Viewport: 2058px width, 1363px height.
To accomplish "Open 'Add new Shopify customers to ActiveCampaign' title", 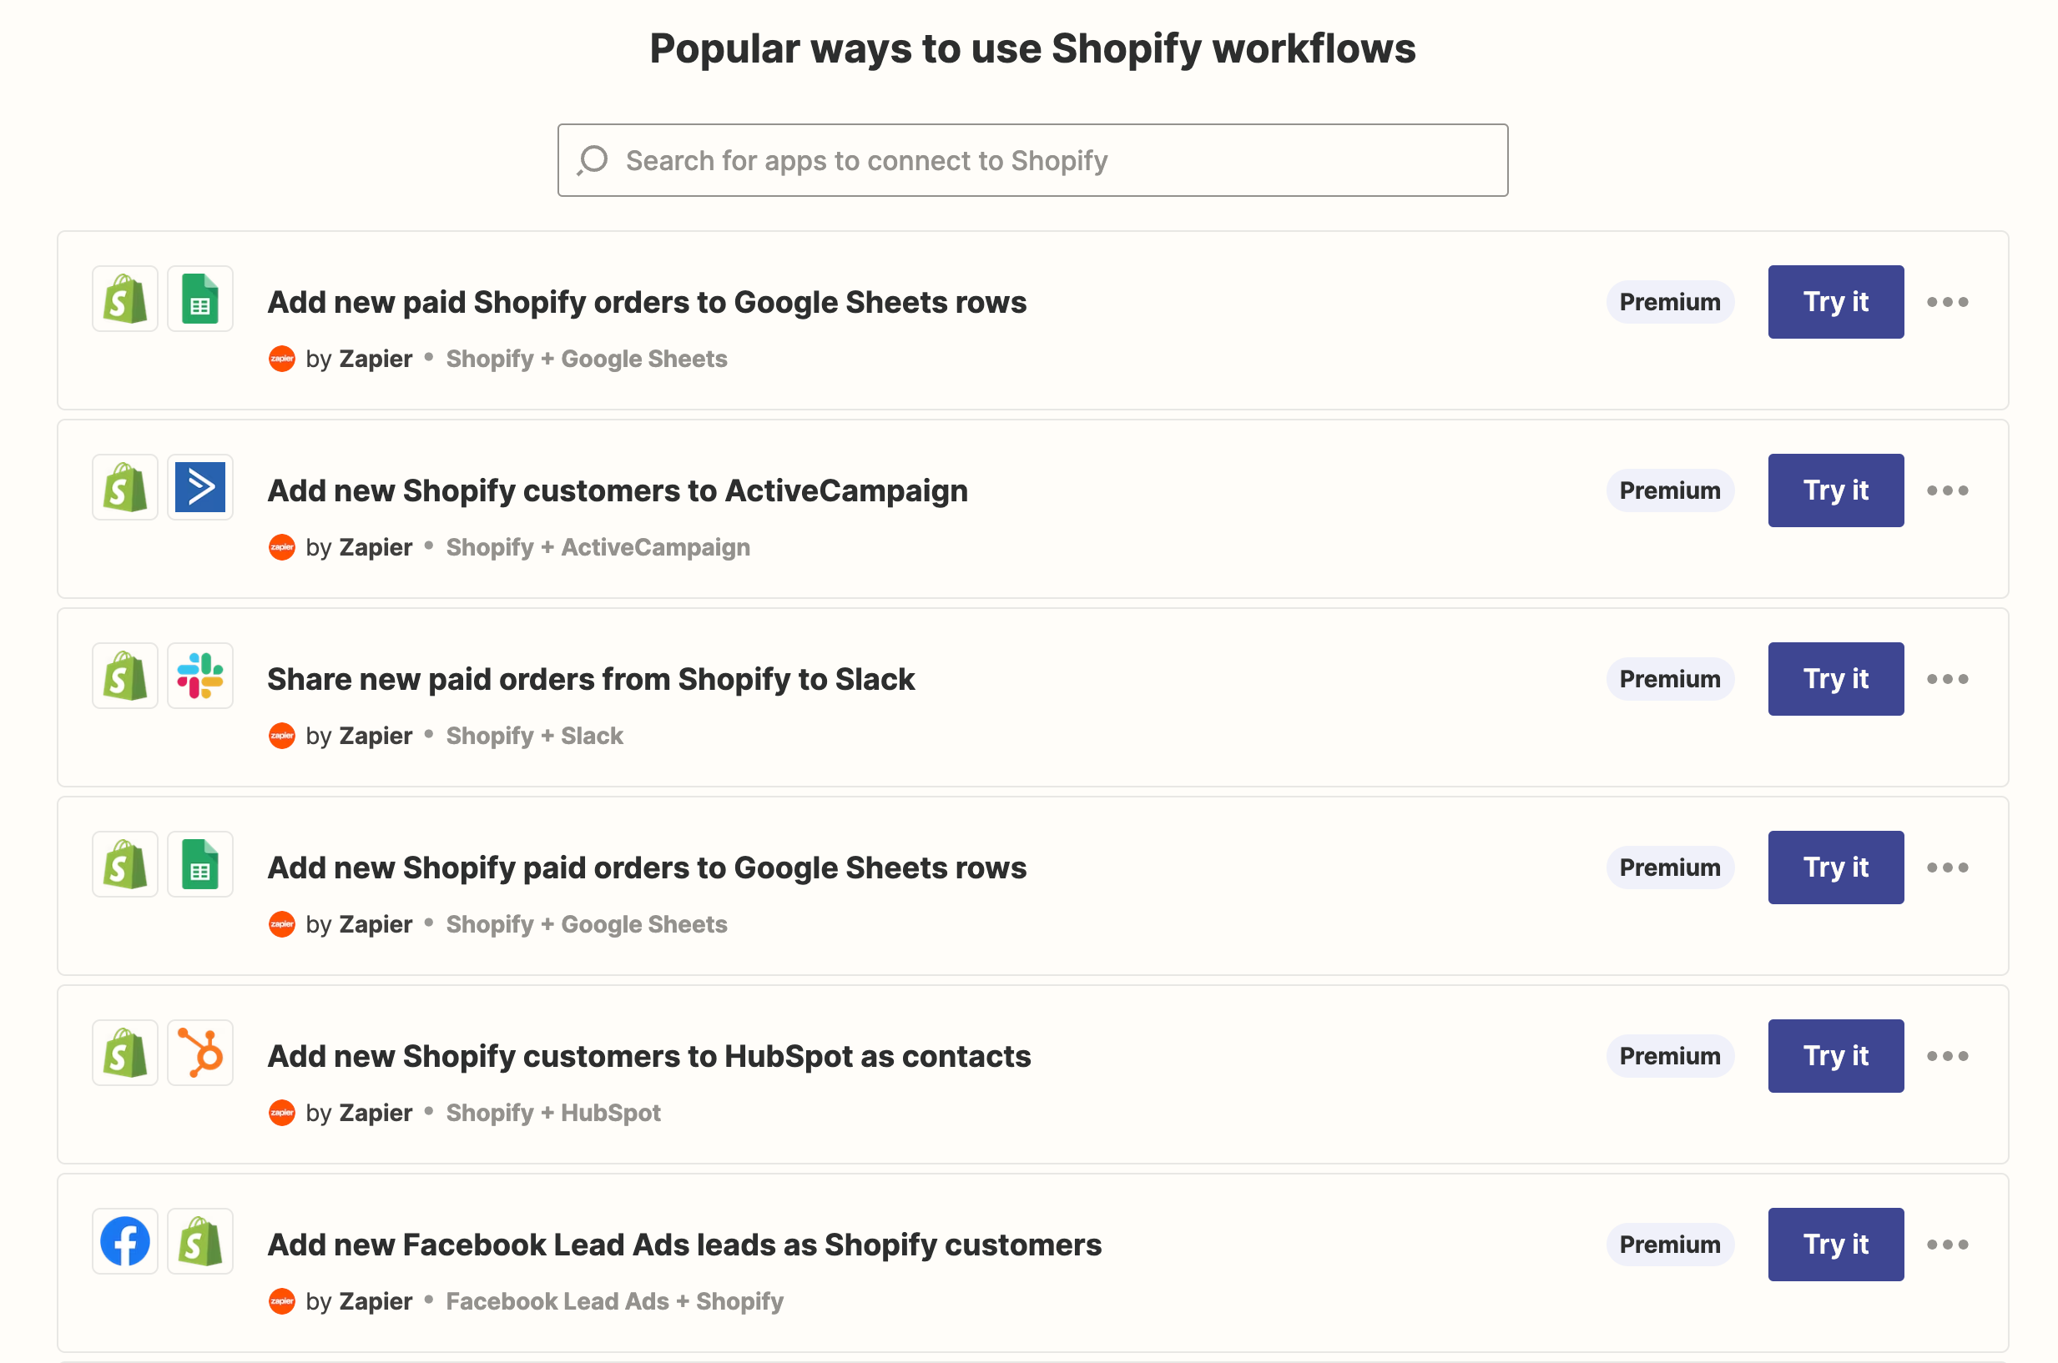I will [x=618, y=490].
